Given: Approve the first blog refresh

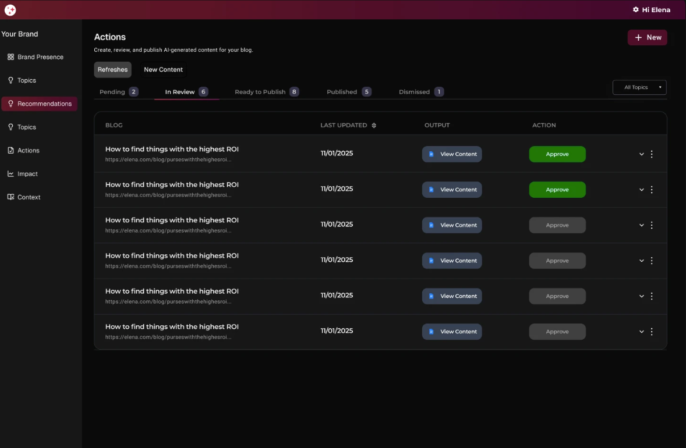Looking at the screenshot, I should tap(557, 154).
